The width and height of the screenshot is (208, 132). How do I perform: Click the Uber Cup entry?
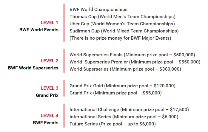pos(122,24)
